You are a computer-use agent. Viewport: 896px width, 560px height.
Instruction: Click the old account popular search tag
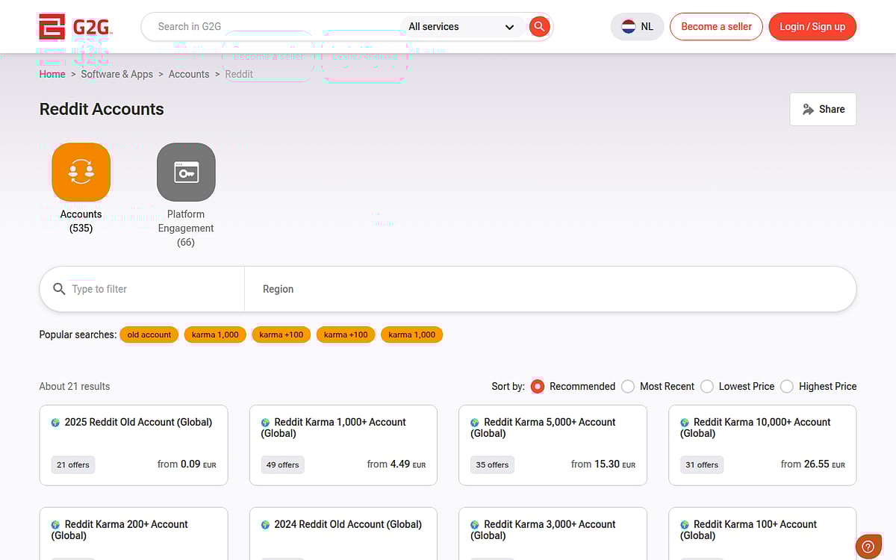tap(149, 335)
